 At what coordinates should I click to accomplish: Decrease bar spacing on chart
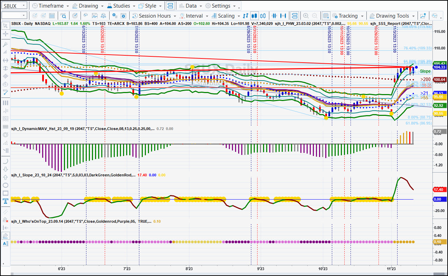click(275, 16)
